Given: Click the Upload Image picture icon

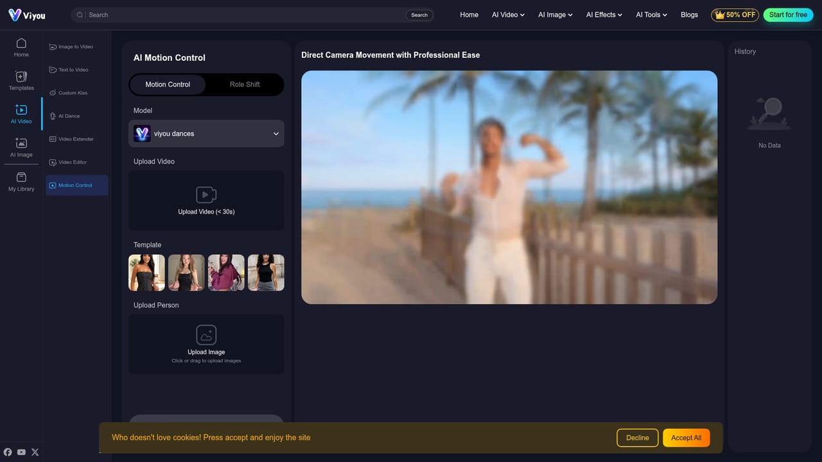Looking at the screenshot, I should pos(206,335).
